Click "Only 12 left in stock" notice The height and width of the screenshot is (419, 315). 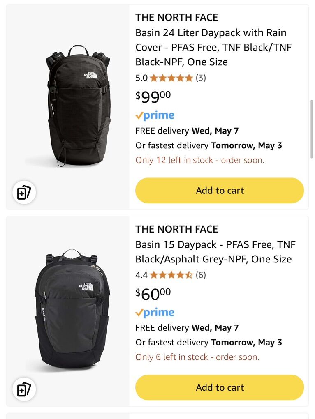pos(200,160)
